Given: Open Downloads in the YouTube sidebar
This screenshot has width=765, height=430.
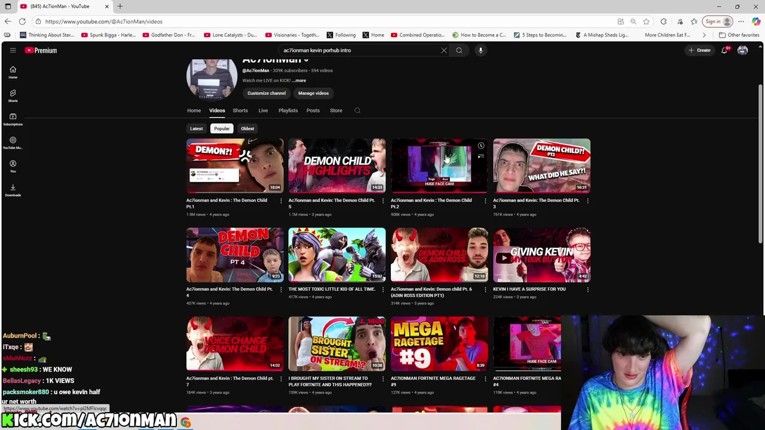Looking at the screenshot, I should (13, 190).
